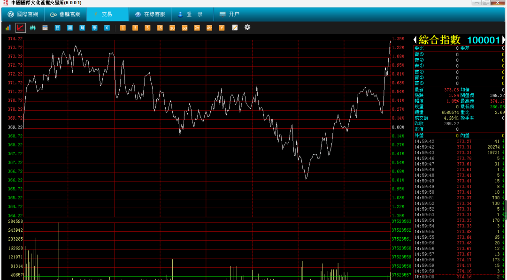Open 藝購官網 tab

point(65,14)
